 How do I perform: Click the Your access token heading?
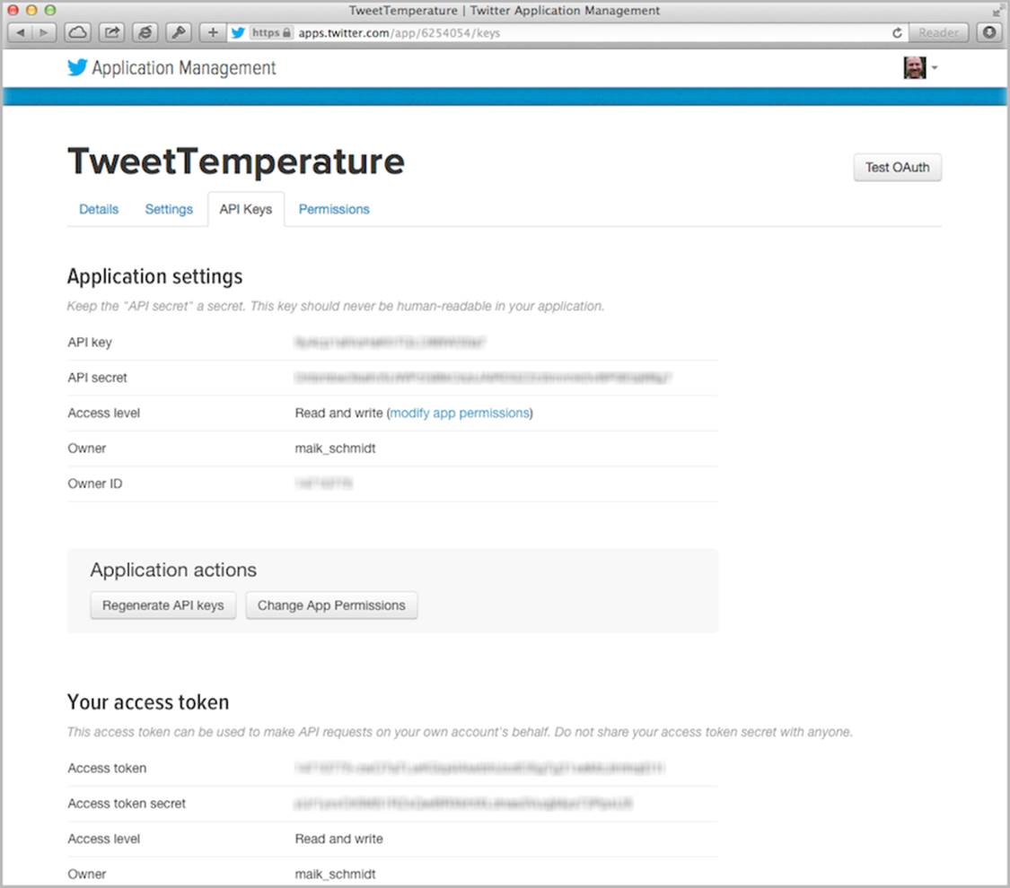tap(148, 702)
